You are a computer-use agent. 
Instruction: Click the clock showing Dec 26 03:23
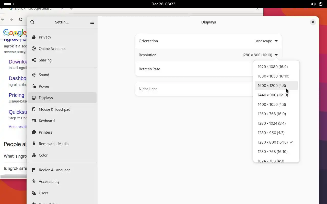coord(163,4)
